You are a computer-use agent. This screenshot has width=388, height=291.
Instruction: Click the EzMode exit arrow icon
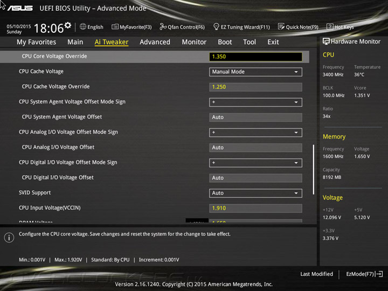pyautogui.click(x=379, y=274)
